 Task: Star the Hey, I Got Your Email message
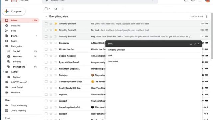coord(51,36)
